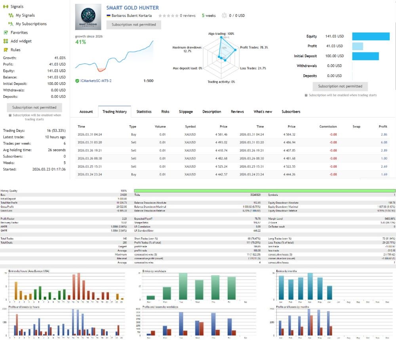
Task: Sort trades by the Commission column header
Action: pos(328,127)
